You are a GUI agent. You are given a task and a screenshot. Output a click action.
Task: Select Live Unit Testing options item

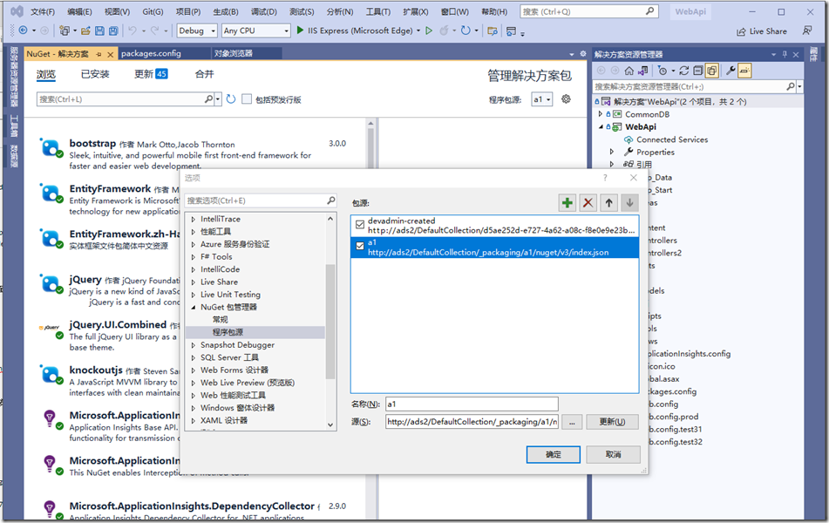pyautogui.click(x=230, y=295)
